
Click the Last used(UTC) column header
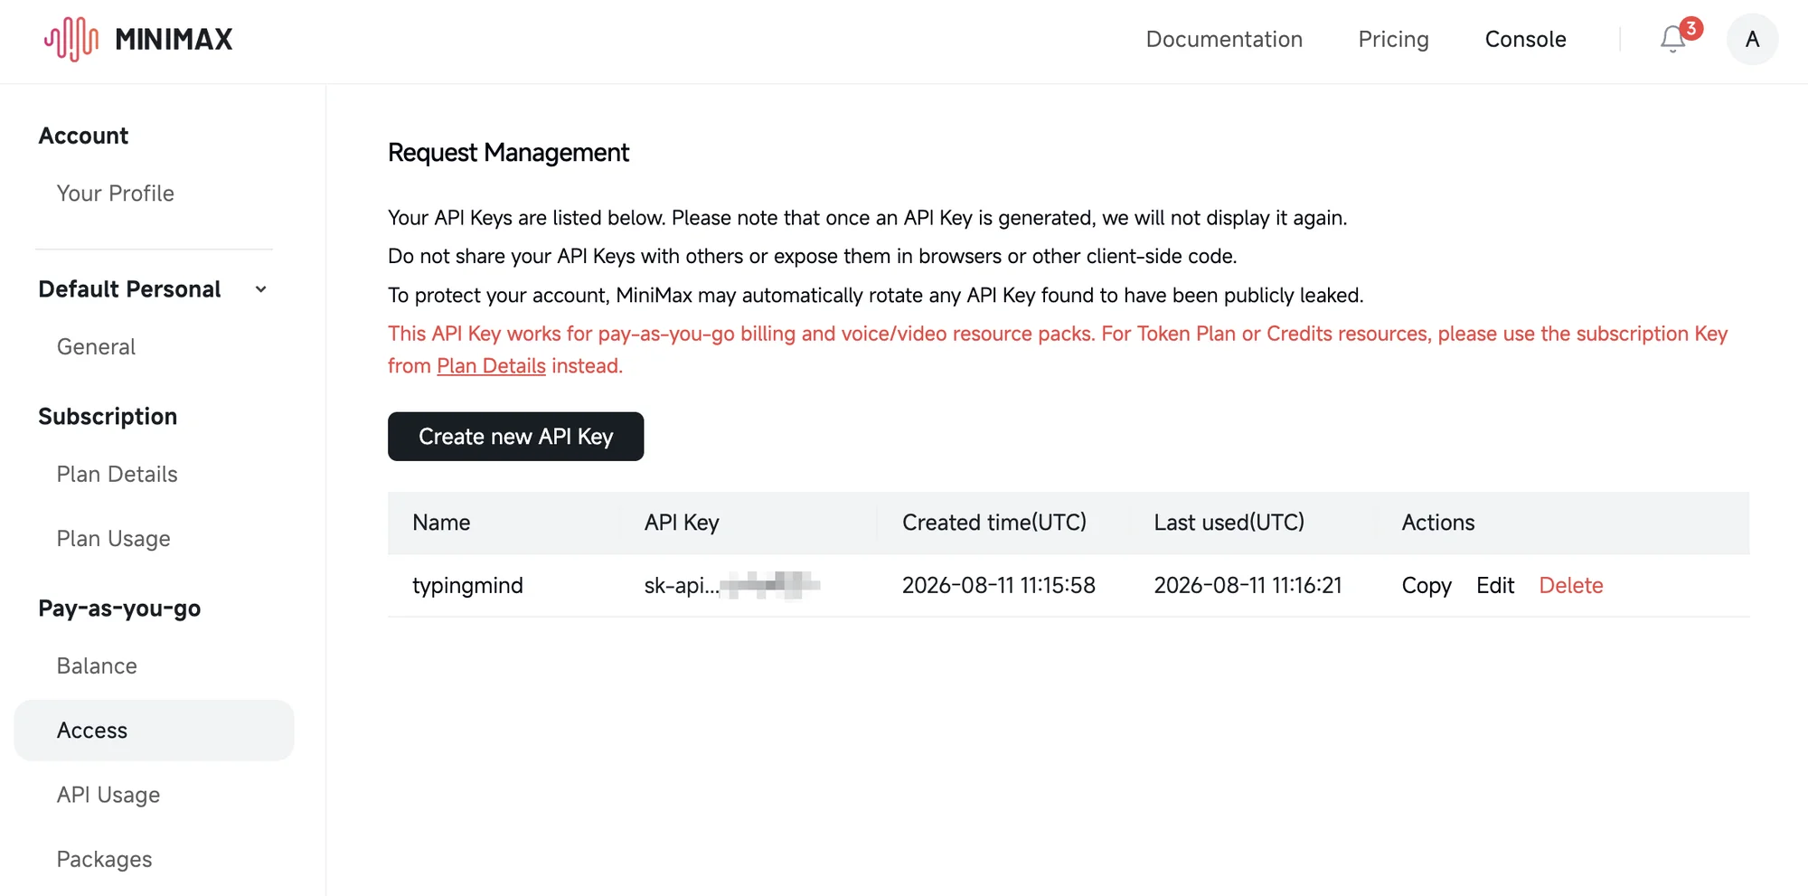(x=1229, y=523)
